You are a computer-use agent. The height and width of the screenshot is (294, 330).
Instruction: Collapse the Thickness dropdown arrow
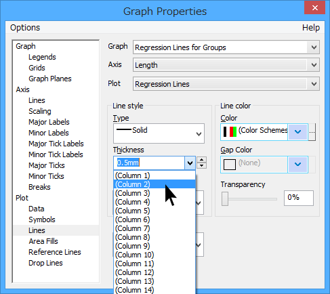click(x=190, y=163)
